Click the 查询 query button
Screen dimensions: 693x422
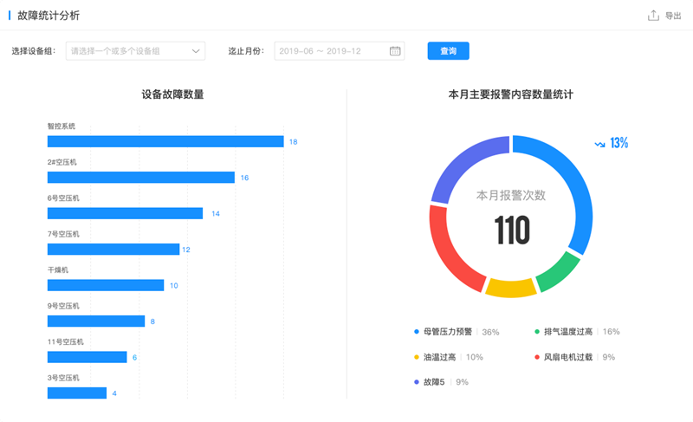pos(448,51)
